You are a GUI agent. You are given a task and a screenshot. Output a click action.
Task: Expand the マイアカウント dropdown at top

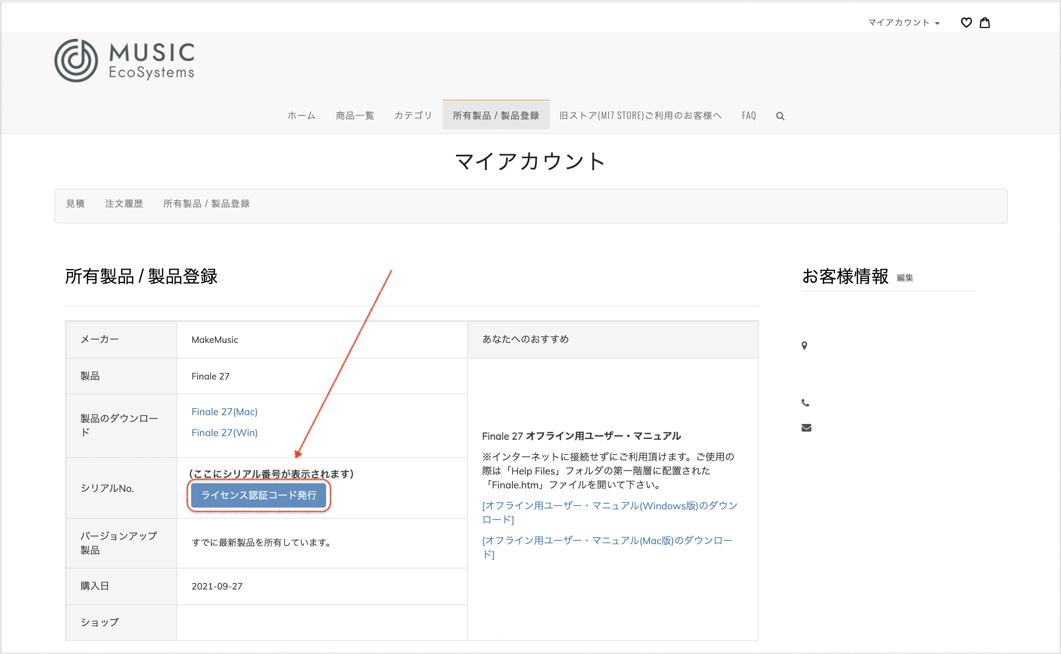coord(904,22)
